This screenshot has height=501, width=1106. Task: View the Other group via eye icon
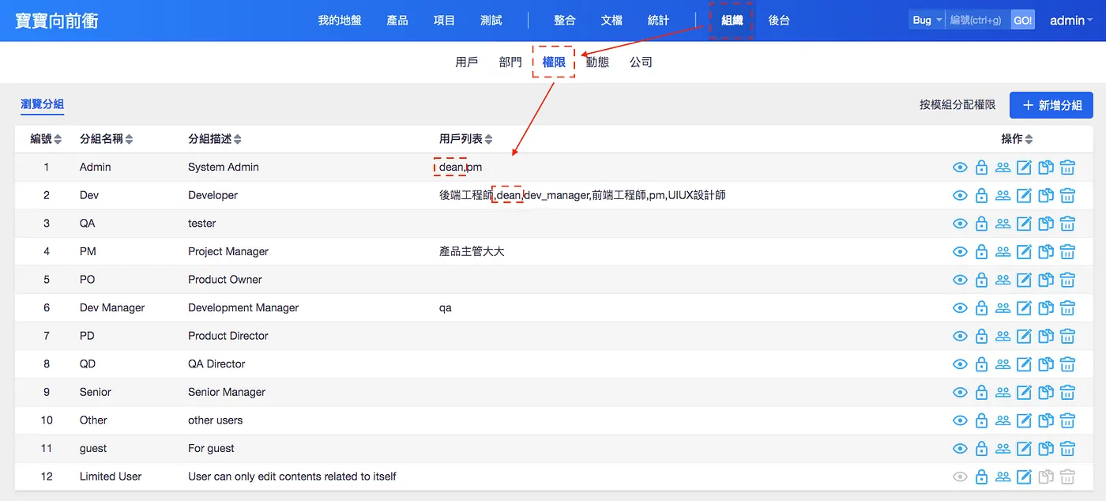click(960, 420)
